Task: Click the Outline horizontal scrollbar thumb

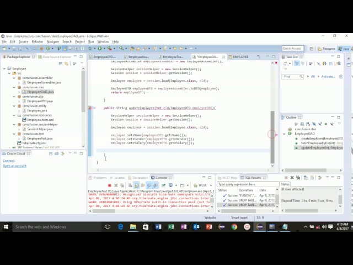Action: coord(306,171)
